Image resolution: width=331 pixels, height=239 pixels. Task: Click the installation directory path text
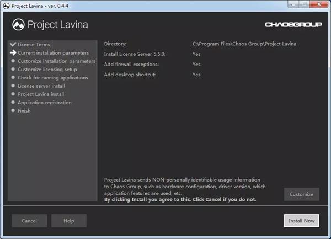point(244,44)
